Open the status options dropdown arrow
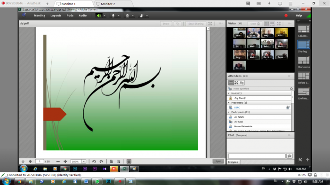 point(147,15)
